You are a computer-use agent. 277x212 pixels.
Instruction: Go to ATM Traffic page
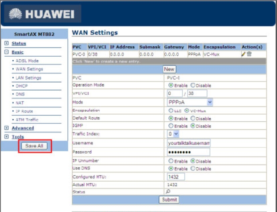(x=27, y=120)
